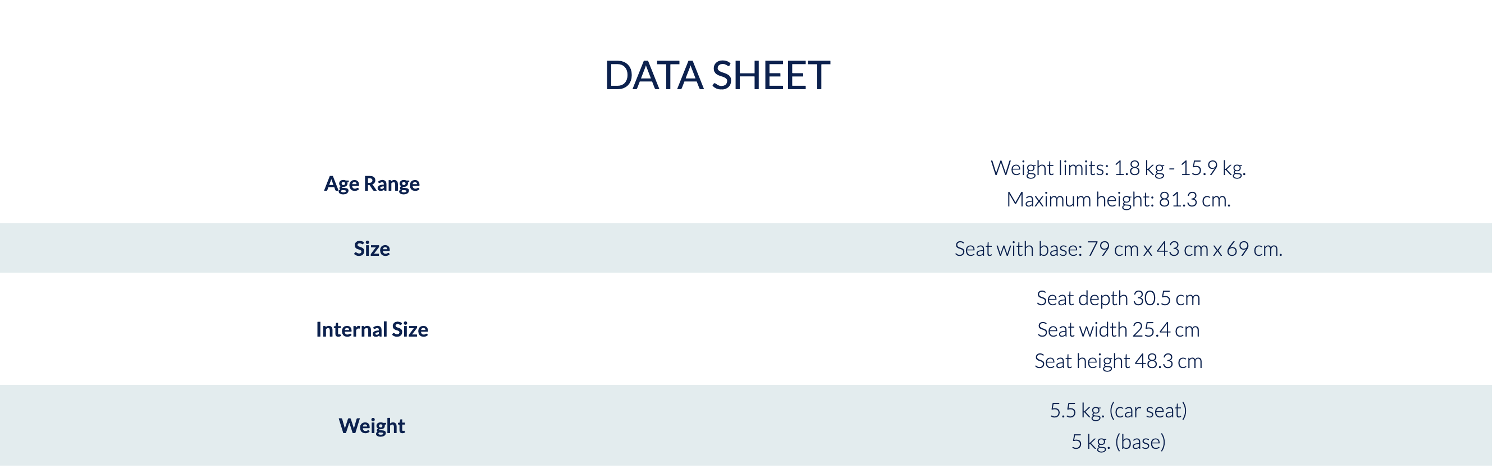Click the Seat with base dimensions text
The image size is (1493, 469).
(1118, 249)
